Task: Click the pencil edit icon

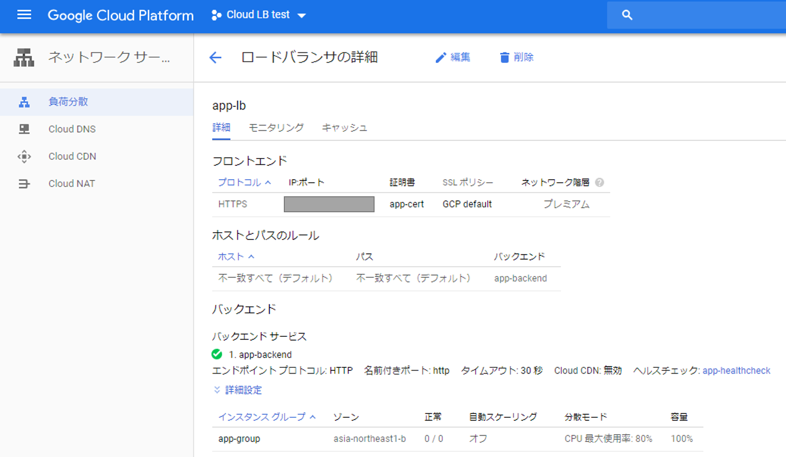Action: pos(441,58)
